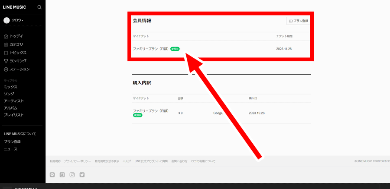Click the プラン登録 button in 会員情報
Screen dimensions: 390x189
[x=298, y=21]
